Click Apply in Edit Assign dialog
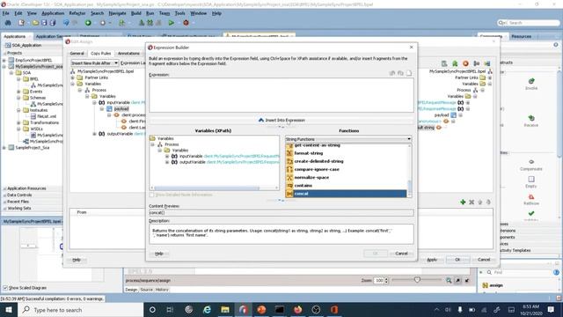 (432, 260)
